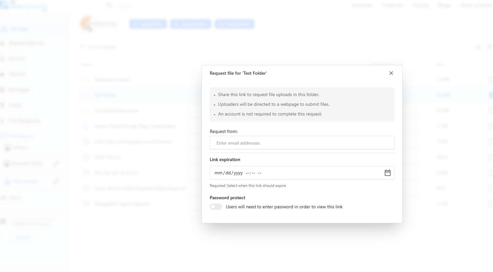Click the Enter email addresses field
The width and height of the screenshot is (493, 272).
pos(302,143)
